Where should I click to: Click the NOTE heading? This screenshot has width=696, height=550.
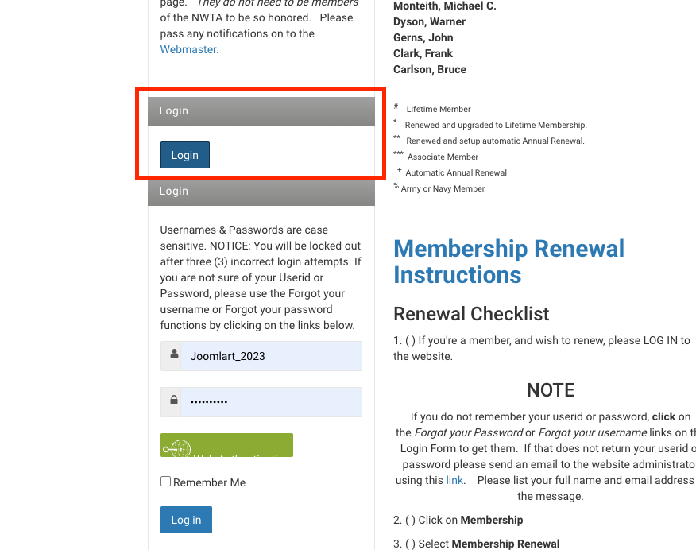(551, 390)
